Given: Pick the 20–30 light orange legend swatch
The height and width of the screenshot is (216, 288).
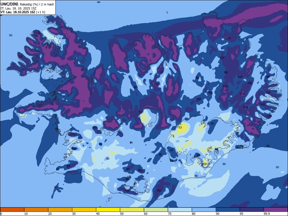Looking at the screenshot, I should [x=60, y=210].
